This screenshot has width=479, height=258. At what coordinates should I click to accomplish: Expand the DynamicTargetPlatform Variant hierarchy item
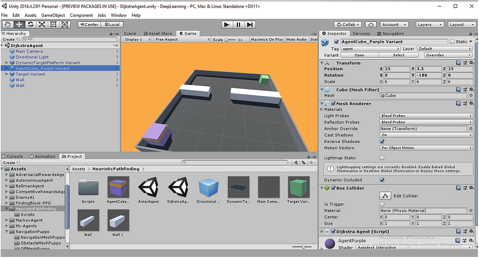7,63
